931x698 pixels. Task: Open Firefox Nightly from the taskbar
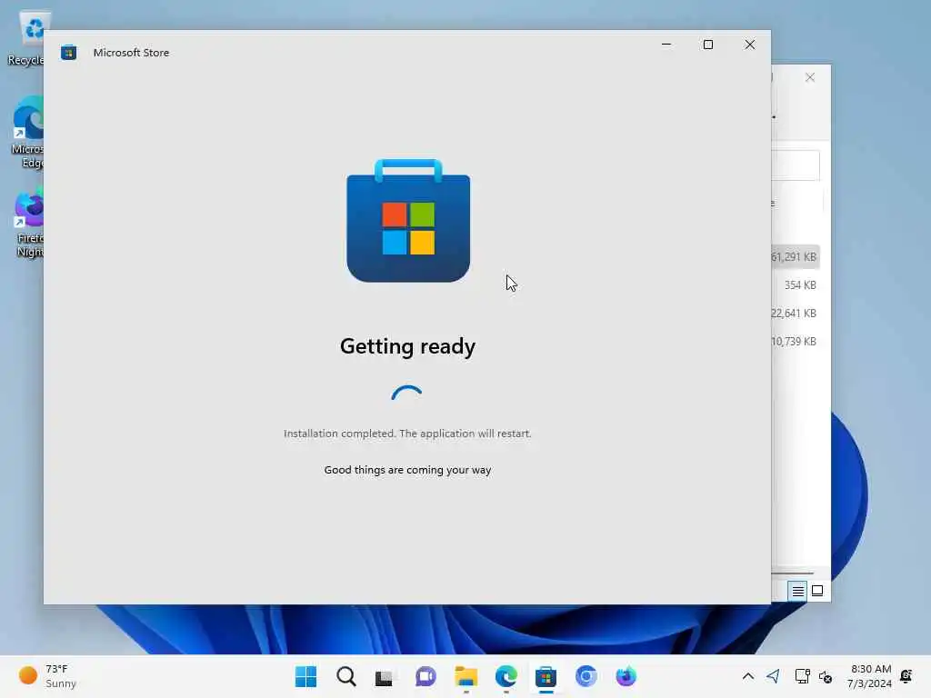pos(626,676)
